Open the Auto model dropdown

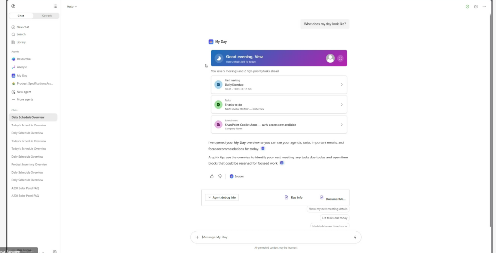(72, 7)
